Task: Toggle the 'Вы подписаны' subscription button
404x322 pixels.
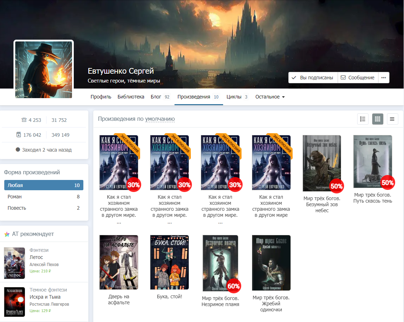Action: coord(313,78)
